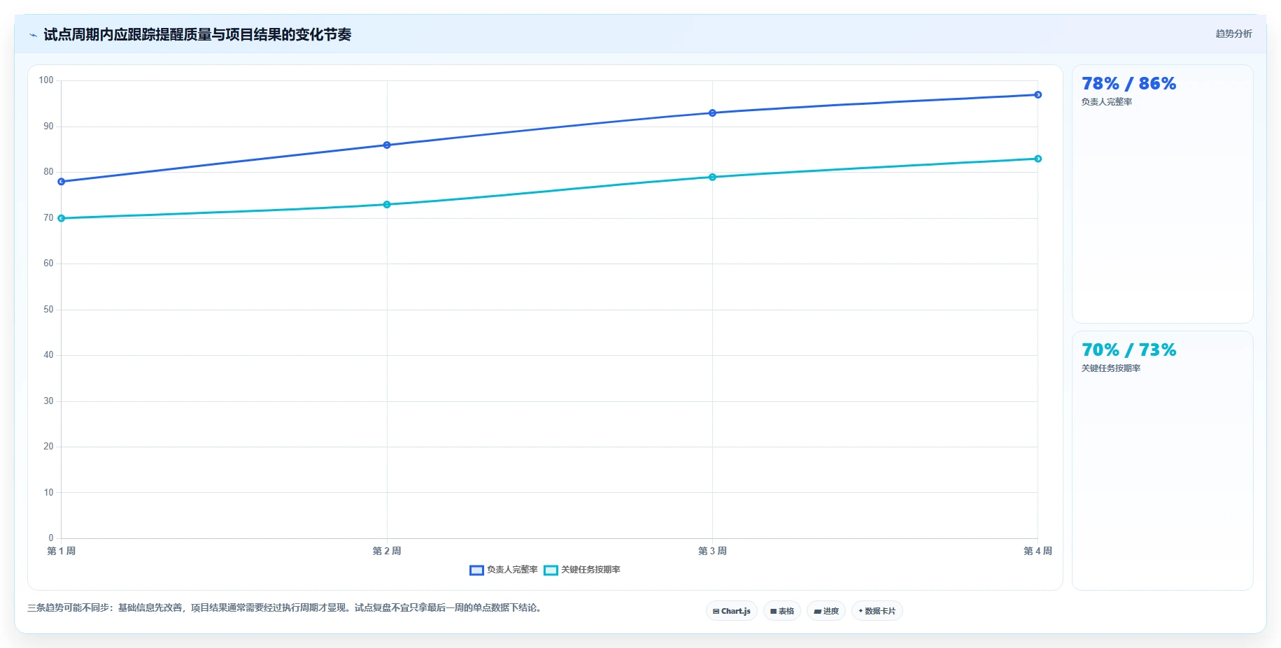
Task: Click the table icon in 表格 chip
Action: tap(773, 612)
